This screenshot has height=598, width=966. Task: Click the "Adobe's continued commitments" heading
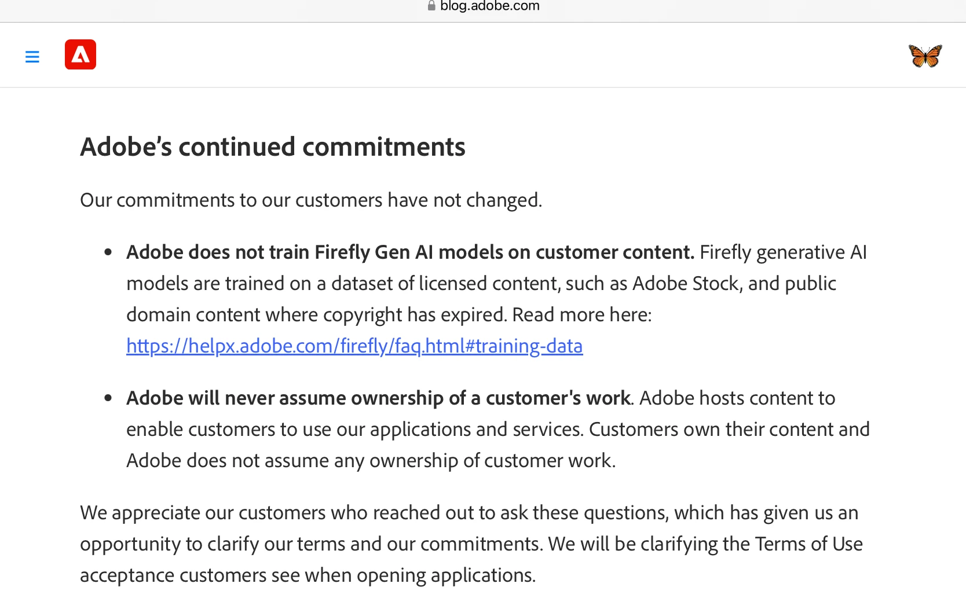click(273, 146)
